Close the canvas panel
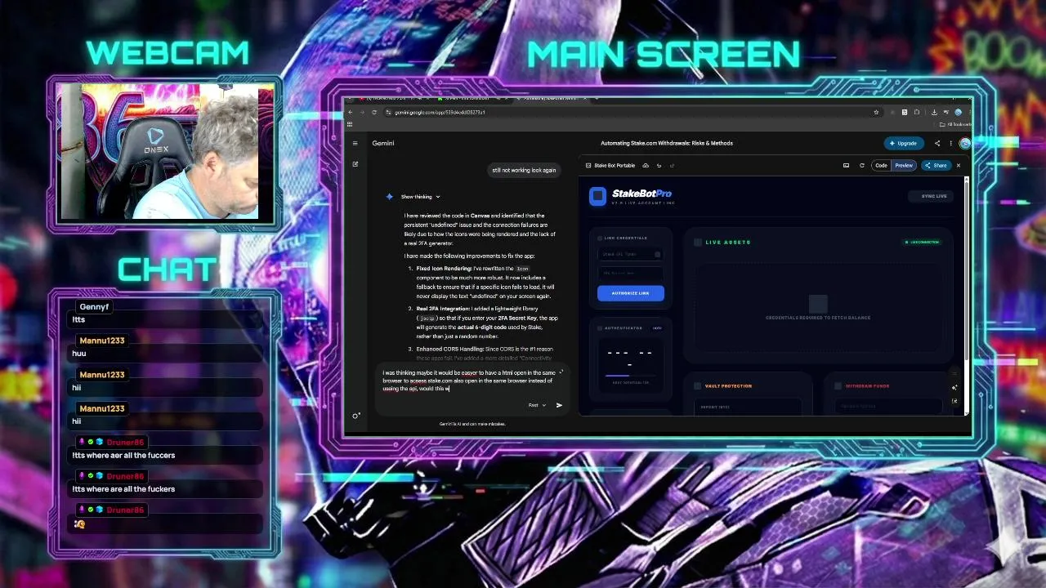This screenshot has height=588, width=1046. (x=959, y=165)
